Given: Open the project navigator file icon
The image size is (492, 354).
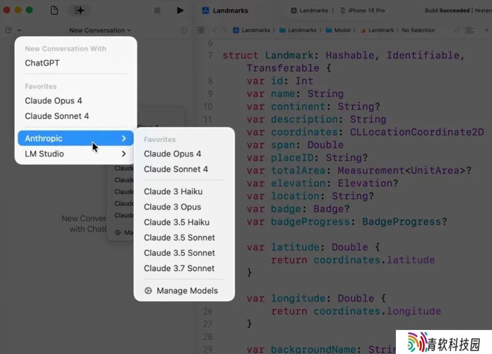Looking at the screenshot, I should click(54, 10).
